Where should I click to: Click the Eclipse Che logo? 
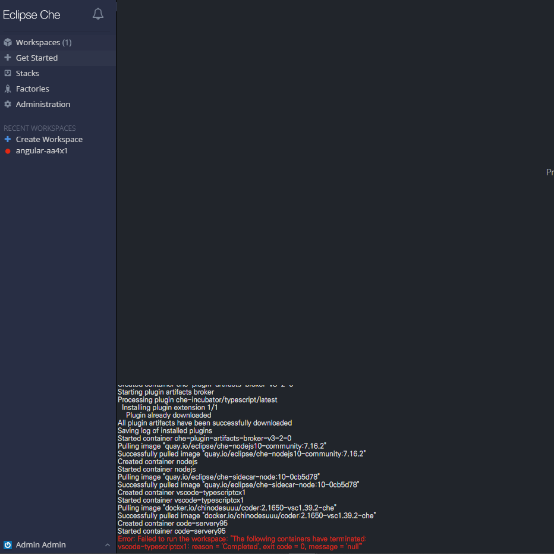pos(32,14)
